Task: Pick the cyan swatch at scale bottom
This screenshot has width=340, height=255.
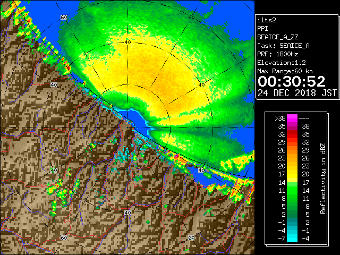Action: click(x=292, y=239)
